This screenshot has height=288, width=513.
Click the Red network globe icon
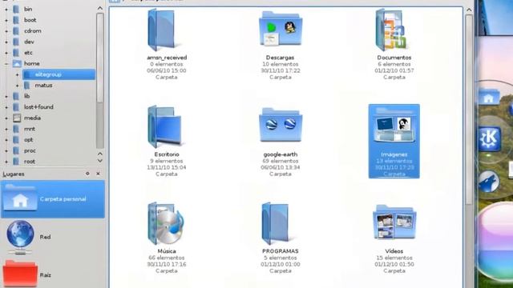(20, 238)
